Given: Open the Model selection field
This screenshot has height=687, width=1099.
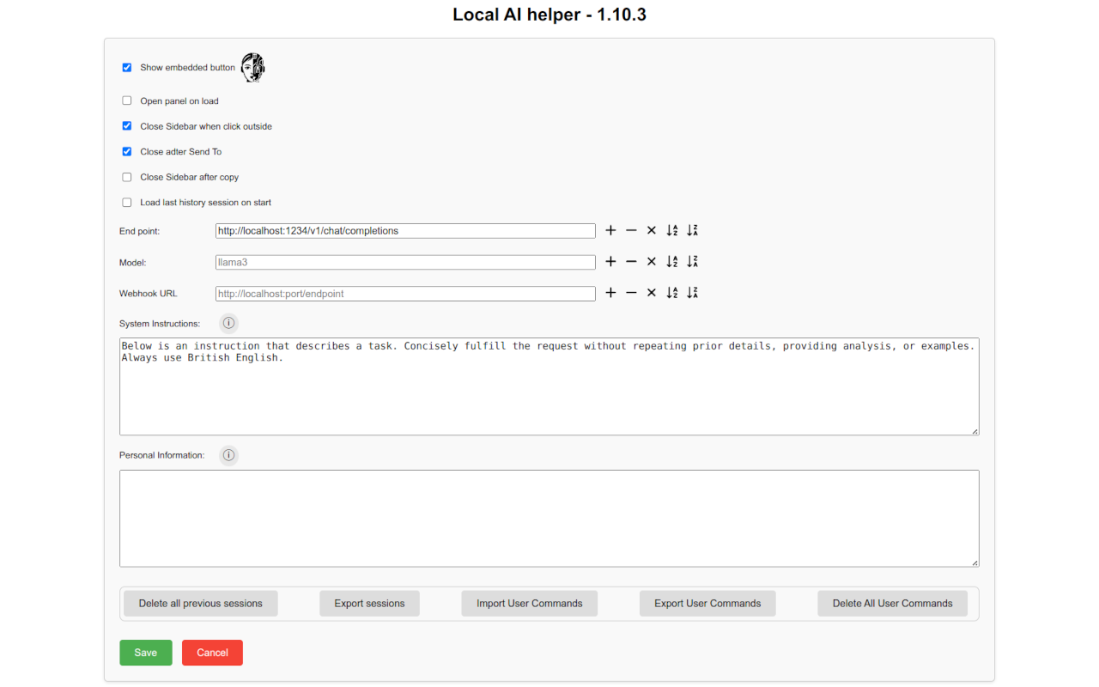Looking at the screenshot, I should pos(404,261).
